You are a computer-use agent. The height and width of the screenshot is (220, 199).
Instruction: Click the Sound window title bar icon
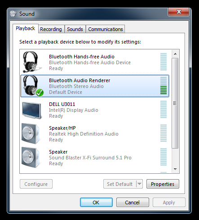13,14
